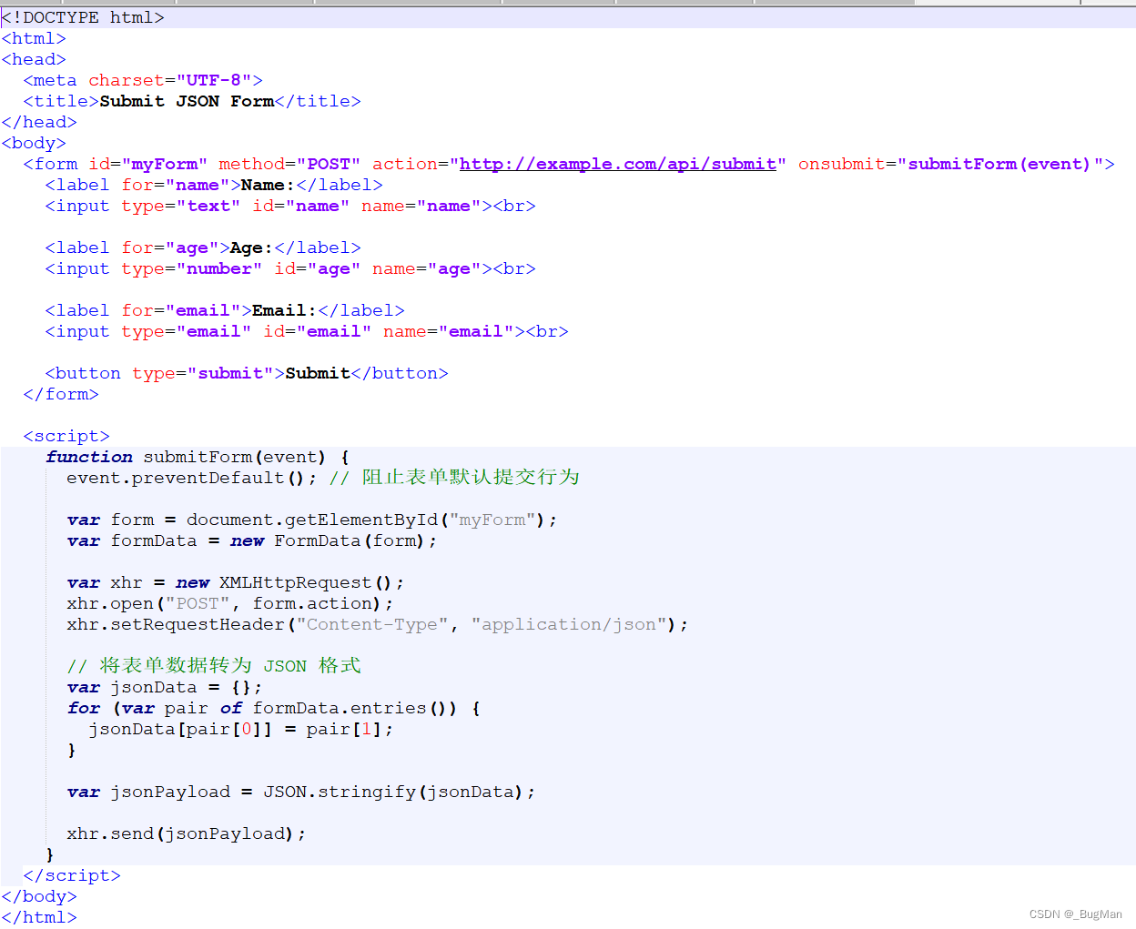Screen dimensions: 1136x929
Task: Click the 'new XMLHttpRequest()' line
Action: pyautogui.click(x=236, y=582)
